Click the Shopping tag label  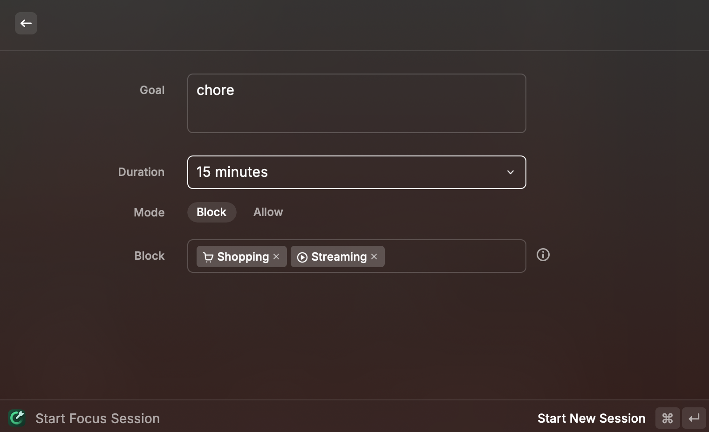point(243,257)
